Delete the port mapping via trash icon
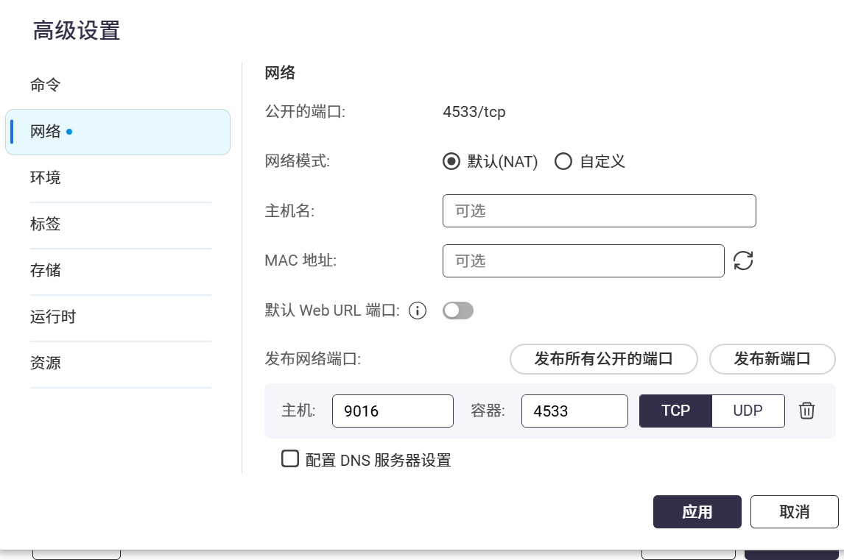The image size is (844, 560). [x=807, y=411]
